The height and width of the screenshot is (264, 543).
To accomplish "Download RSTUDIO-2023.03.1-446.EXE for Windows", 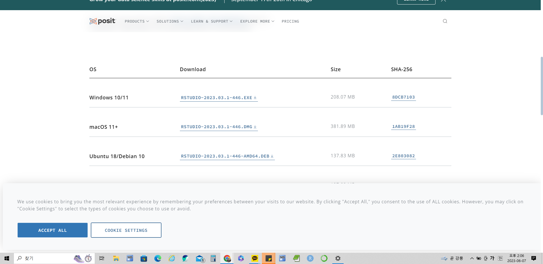I will (219, 98).
